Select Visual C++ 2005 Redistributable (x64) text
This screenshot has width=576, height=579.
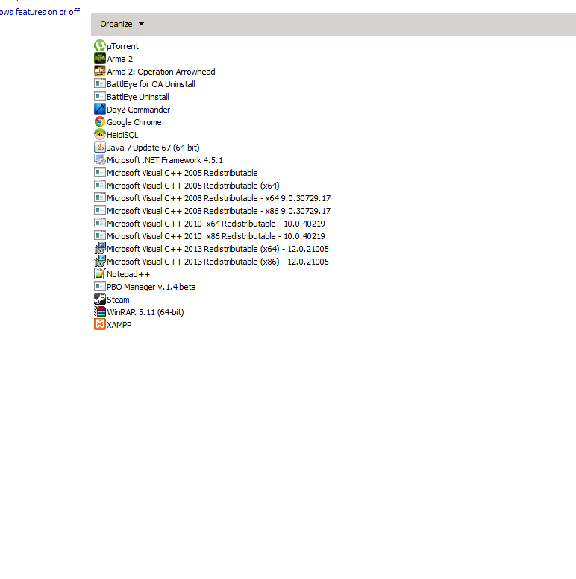point(193,186)
